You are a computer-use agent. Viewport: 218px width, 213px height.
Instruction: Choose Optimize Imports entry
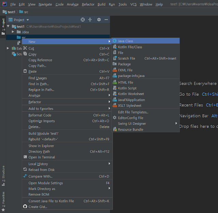point(67,121)
